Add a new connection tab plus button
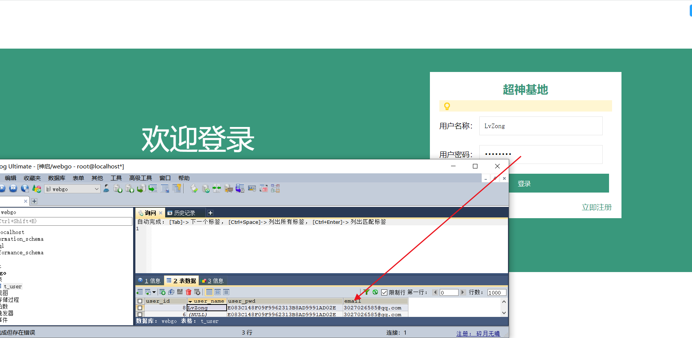Viewport: 692px width, 338px height. click(x=34, y=201)
